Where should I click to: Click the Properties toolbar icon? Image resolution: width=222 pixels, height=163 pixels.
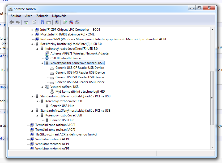(34, 22)
